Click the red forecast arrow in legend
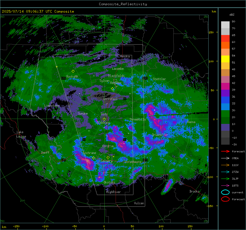The width and height of the screenshot is (246, 230). [225, 151]
